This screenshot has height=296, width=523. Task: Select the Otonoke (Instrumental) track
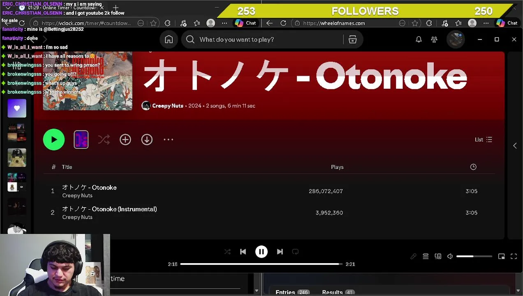click(269, 213)
